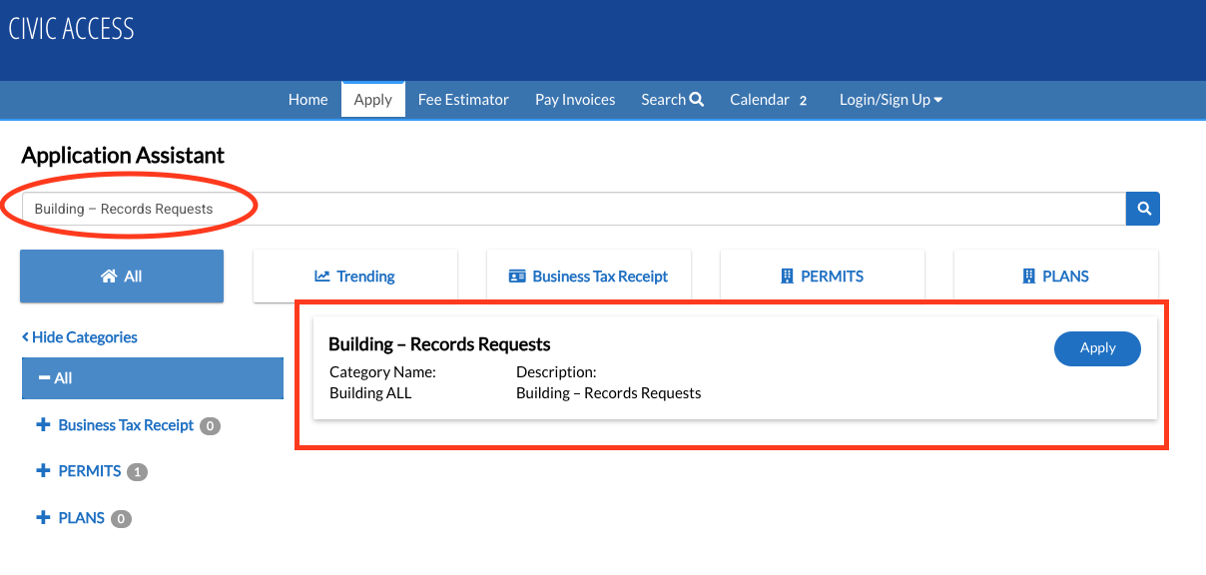The image size is (1206, 575).
Task: Open the Fee Estimator page
Action: point(463,100)
